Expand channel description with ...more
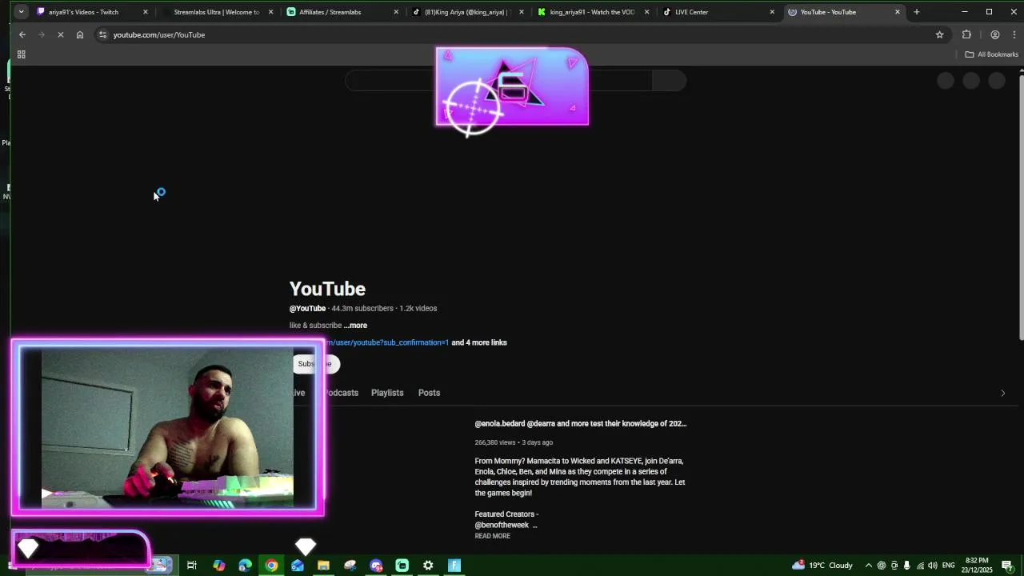The image size is (1024, 576). 355,326
